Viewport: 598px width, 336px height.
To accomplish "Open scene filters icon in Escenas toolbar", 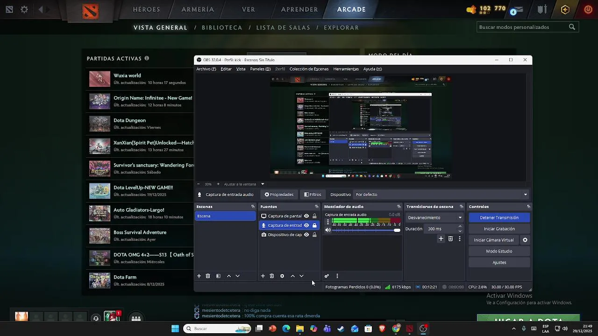I will point(218,276).
